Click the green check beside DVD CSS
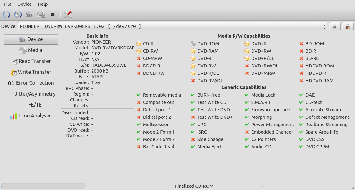Image resolution: width=355 pixels, height=190 pixels. (301, 139)
